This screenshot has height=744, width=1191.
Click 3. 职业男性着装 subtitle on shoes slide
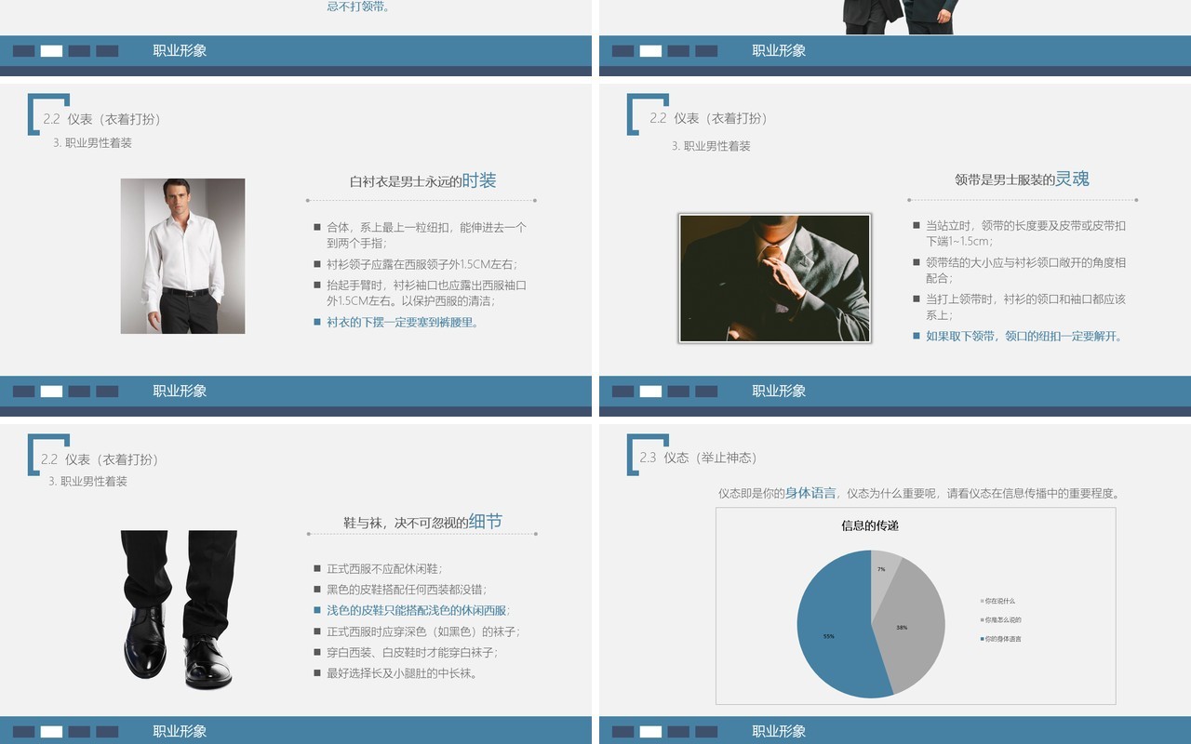click(x=87, y=482)
